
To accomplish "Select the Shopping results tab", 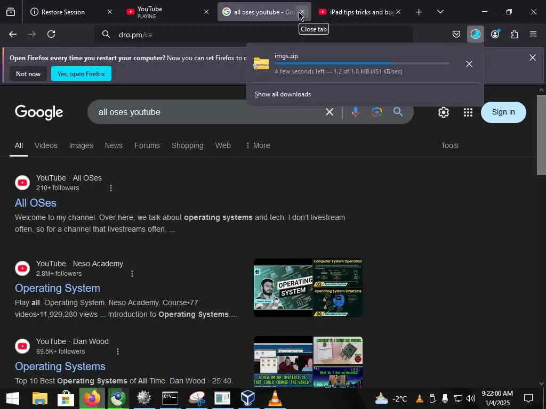I will point(187,145).
